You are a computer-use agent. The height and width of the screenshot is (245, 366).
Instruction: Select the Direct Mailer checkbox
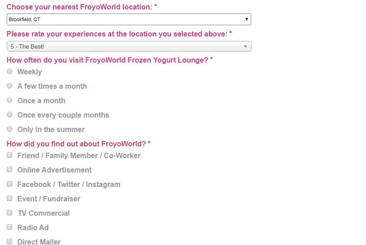(9, 241)
